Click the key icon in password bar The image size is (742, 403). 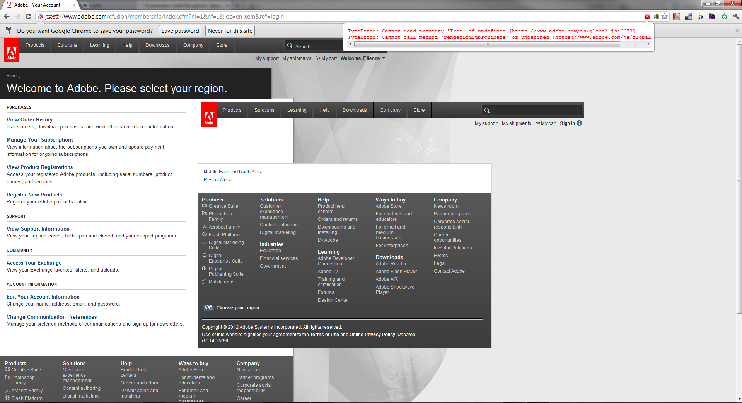(9, 31)
